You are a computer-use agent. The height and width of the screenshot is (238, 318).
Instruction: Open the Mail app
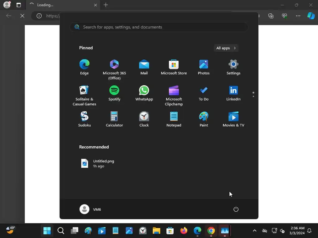tap(144, 67)
